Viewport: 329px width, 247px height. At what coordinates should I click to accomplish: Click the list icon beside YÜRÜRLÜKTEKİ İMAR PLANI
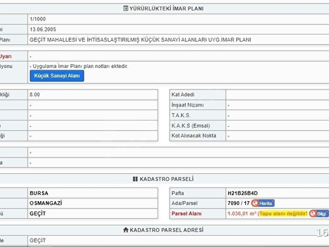point(125,8)
